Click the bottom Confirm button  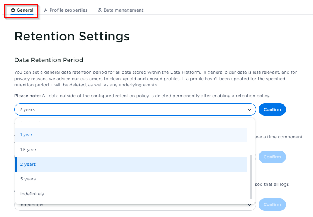[x=272, y=205]
